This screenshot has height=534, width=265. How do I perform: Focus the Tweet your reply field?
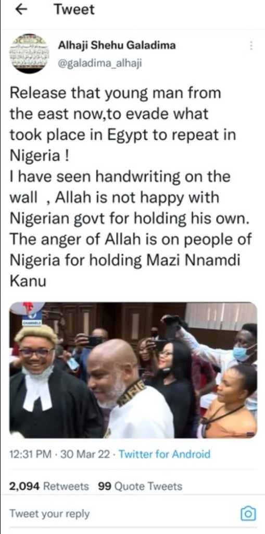point(49,514)
